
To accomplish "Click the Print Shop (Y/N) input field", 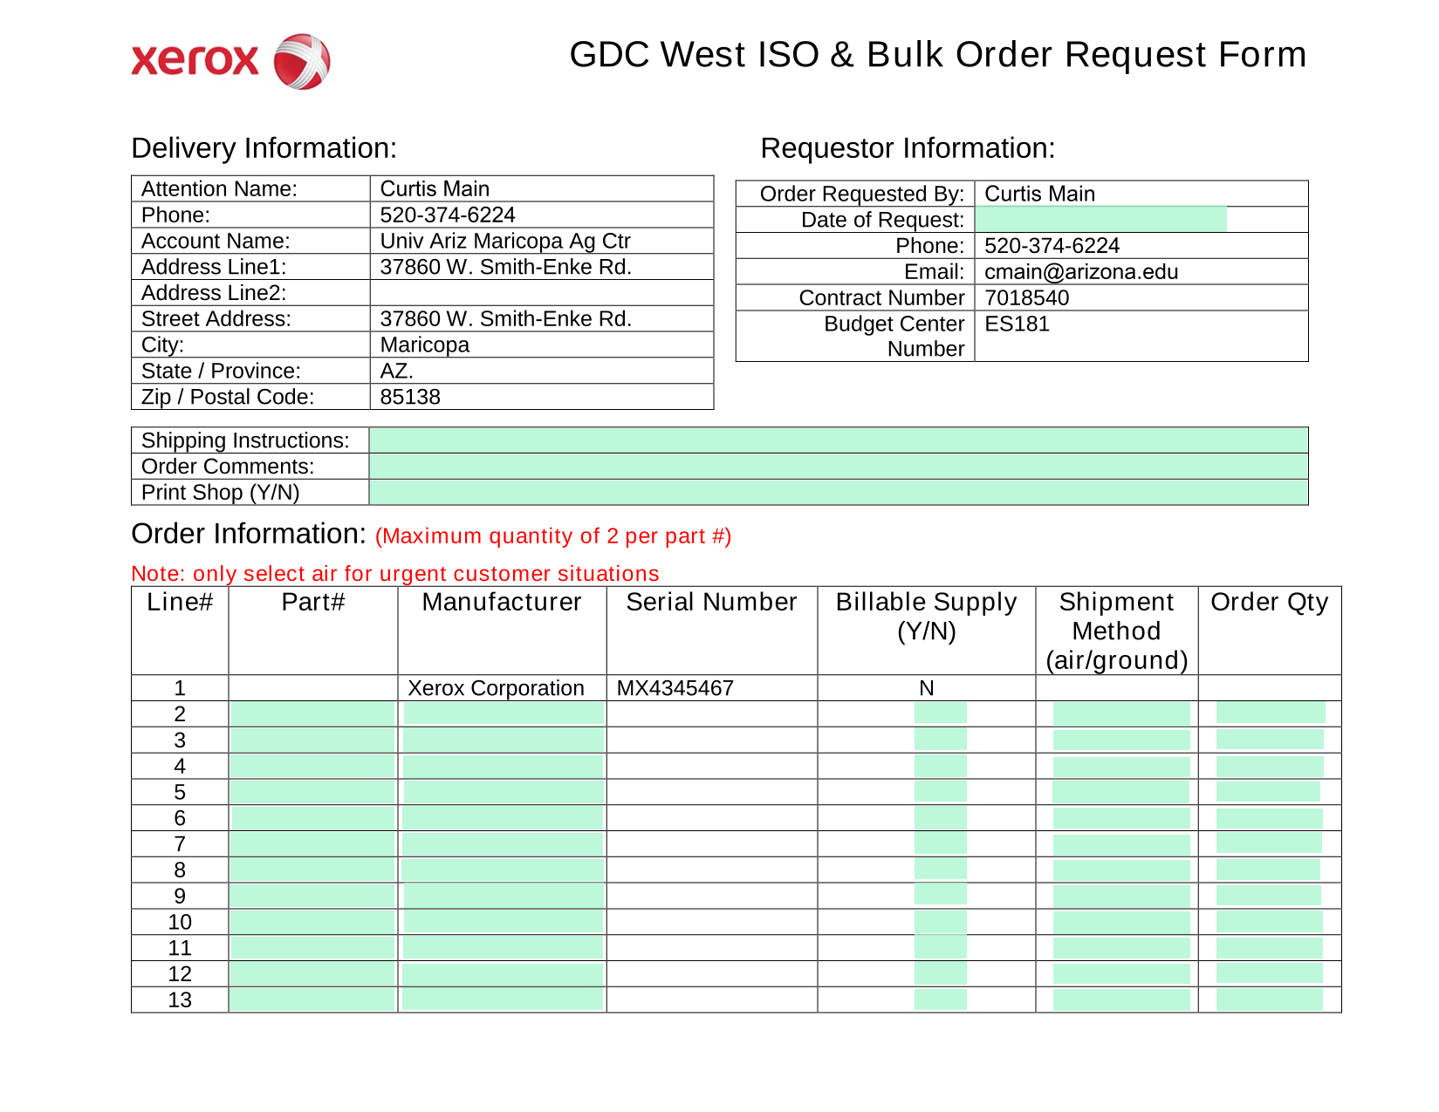I will click(838, 492).
